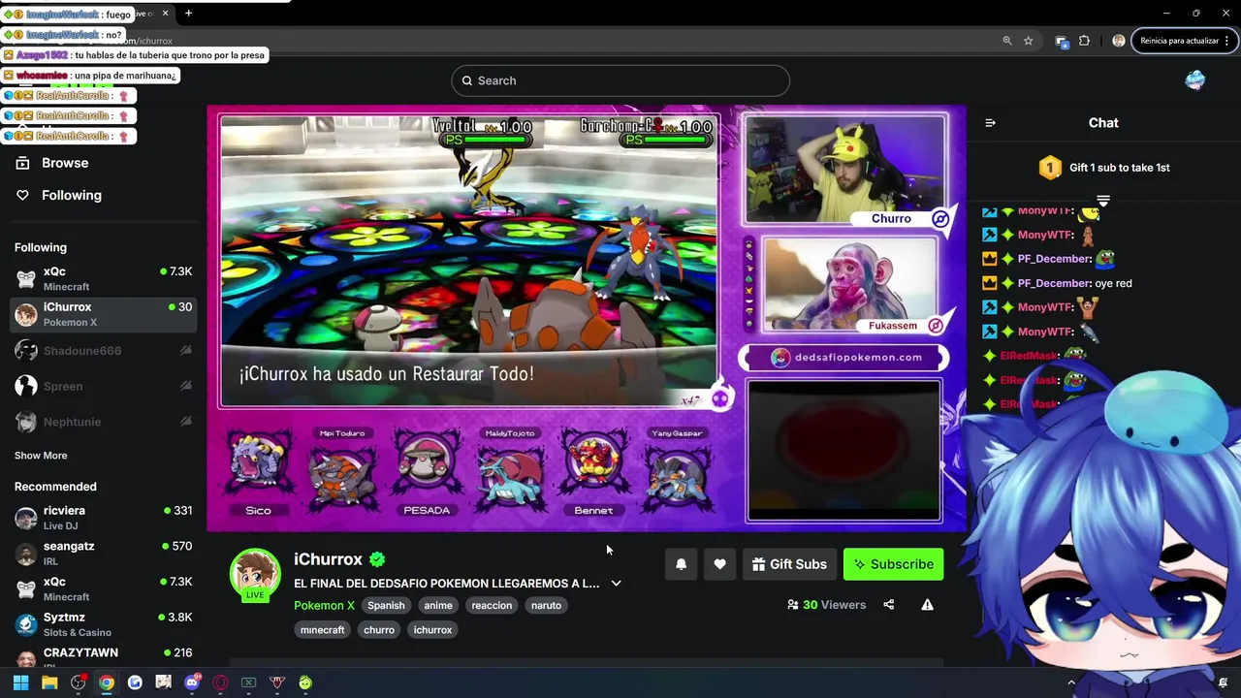Viewport: 1241px width, 698px height.
Task: Select iChurrox channel in the Following list
Action: click(103, 314)
